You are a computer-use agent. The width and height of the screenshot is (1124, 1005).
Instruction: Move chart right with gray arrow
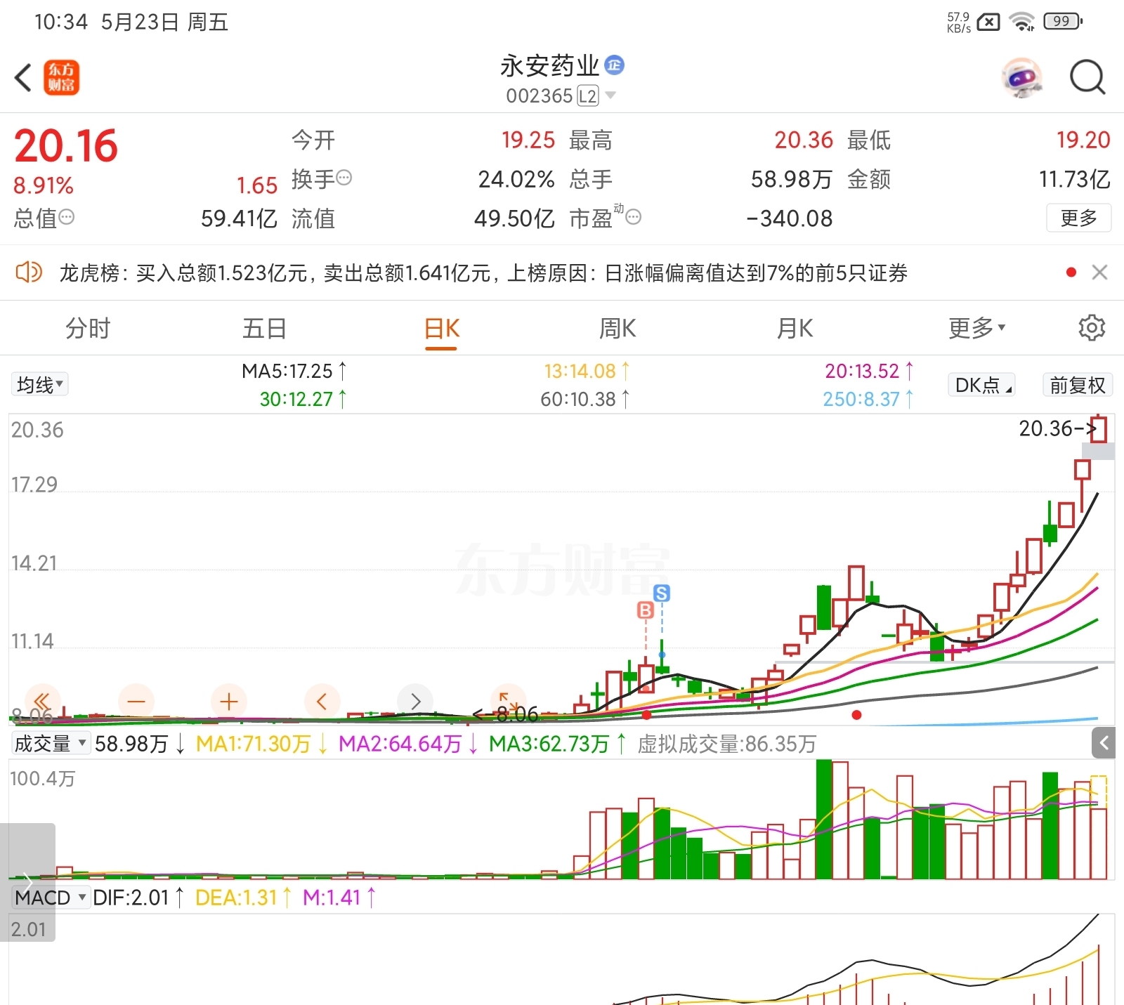tap(415, 701)
